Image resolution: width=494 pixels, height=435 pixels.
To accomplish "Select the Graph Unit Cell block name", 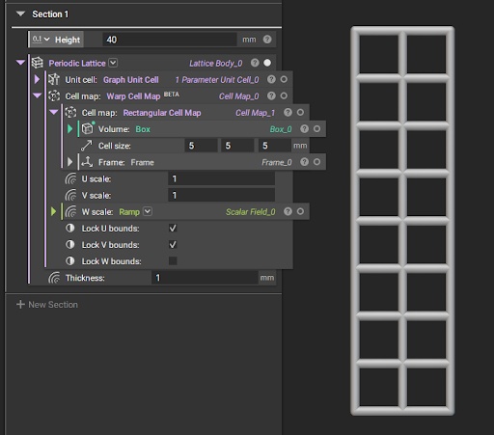I will pos(131,80).
